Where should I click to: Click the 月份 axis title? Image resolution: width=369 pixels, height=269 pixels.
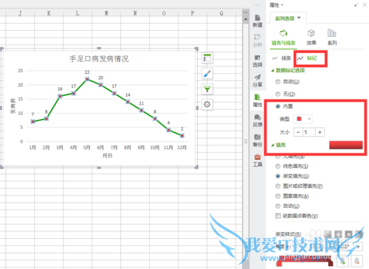[x=107, y=156]
